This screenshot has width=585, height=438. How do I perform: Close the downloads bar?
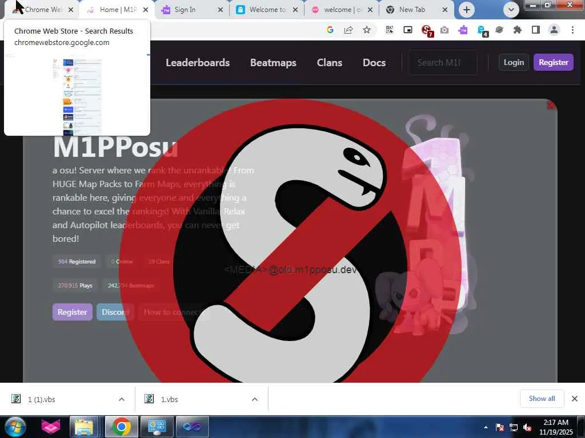(x=575, y=399)
